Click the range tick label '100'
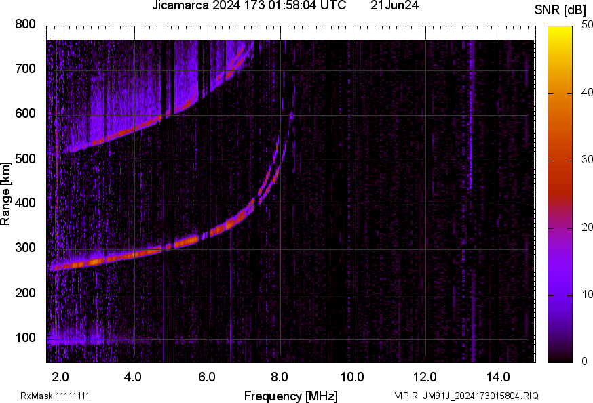 25,337
